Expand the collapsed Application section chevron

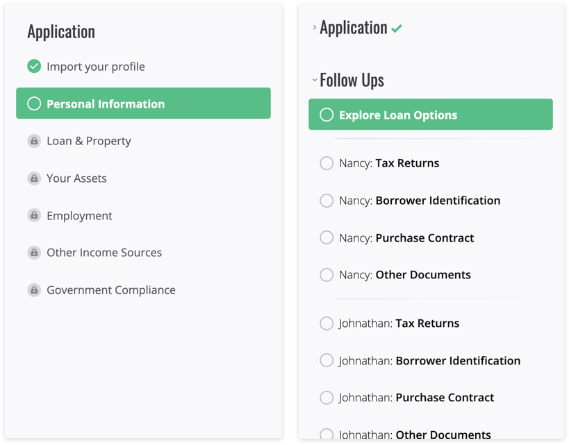click(315, 27)
